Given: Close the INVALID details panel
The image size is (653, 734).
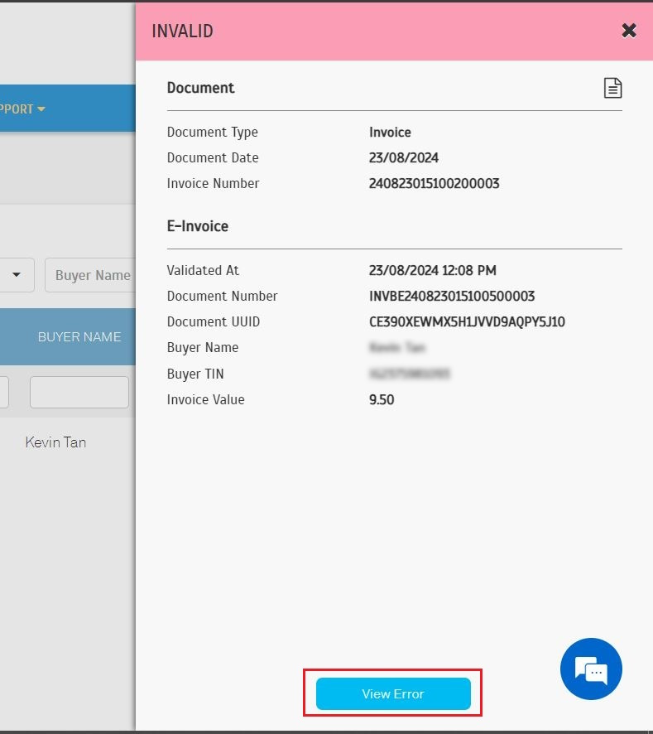Looking at the screenshot, I should pos(629,31).
